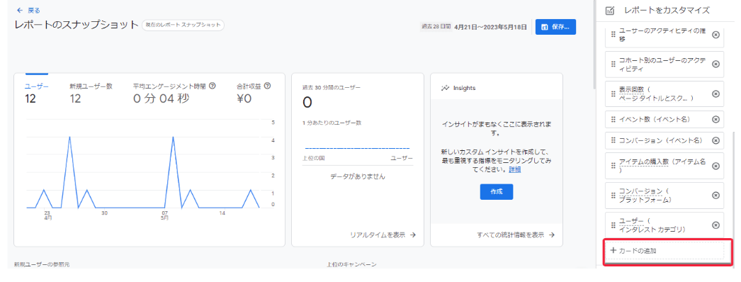Click the 過去28日間 label
The height and width of the screenshot is (282, 741).
[436, 27]
